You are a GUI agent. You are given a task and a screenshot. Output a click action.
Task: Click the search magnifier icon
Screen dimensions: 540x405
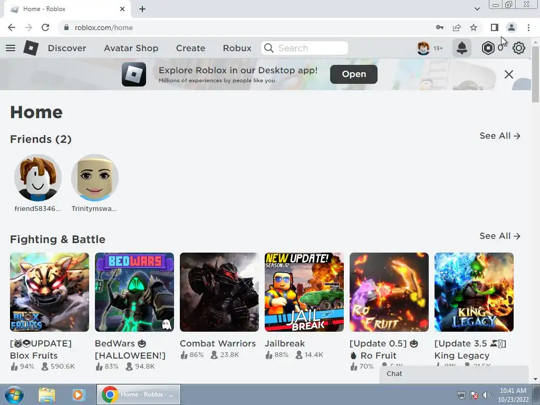pos(269,48)
